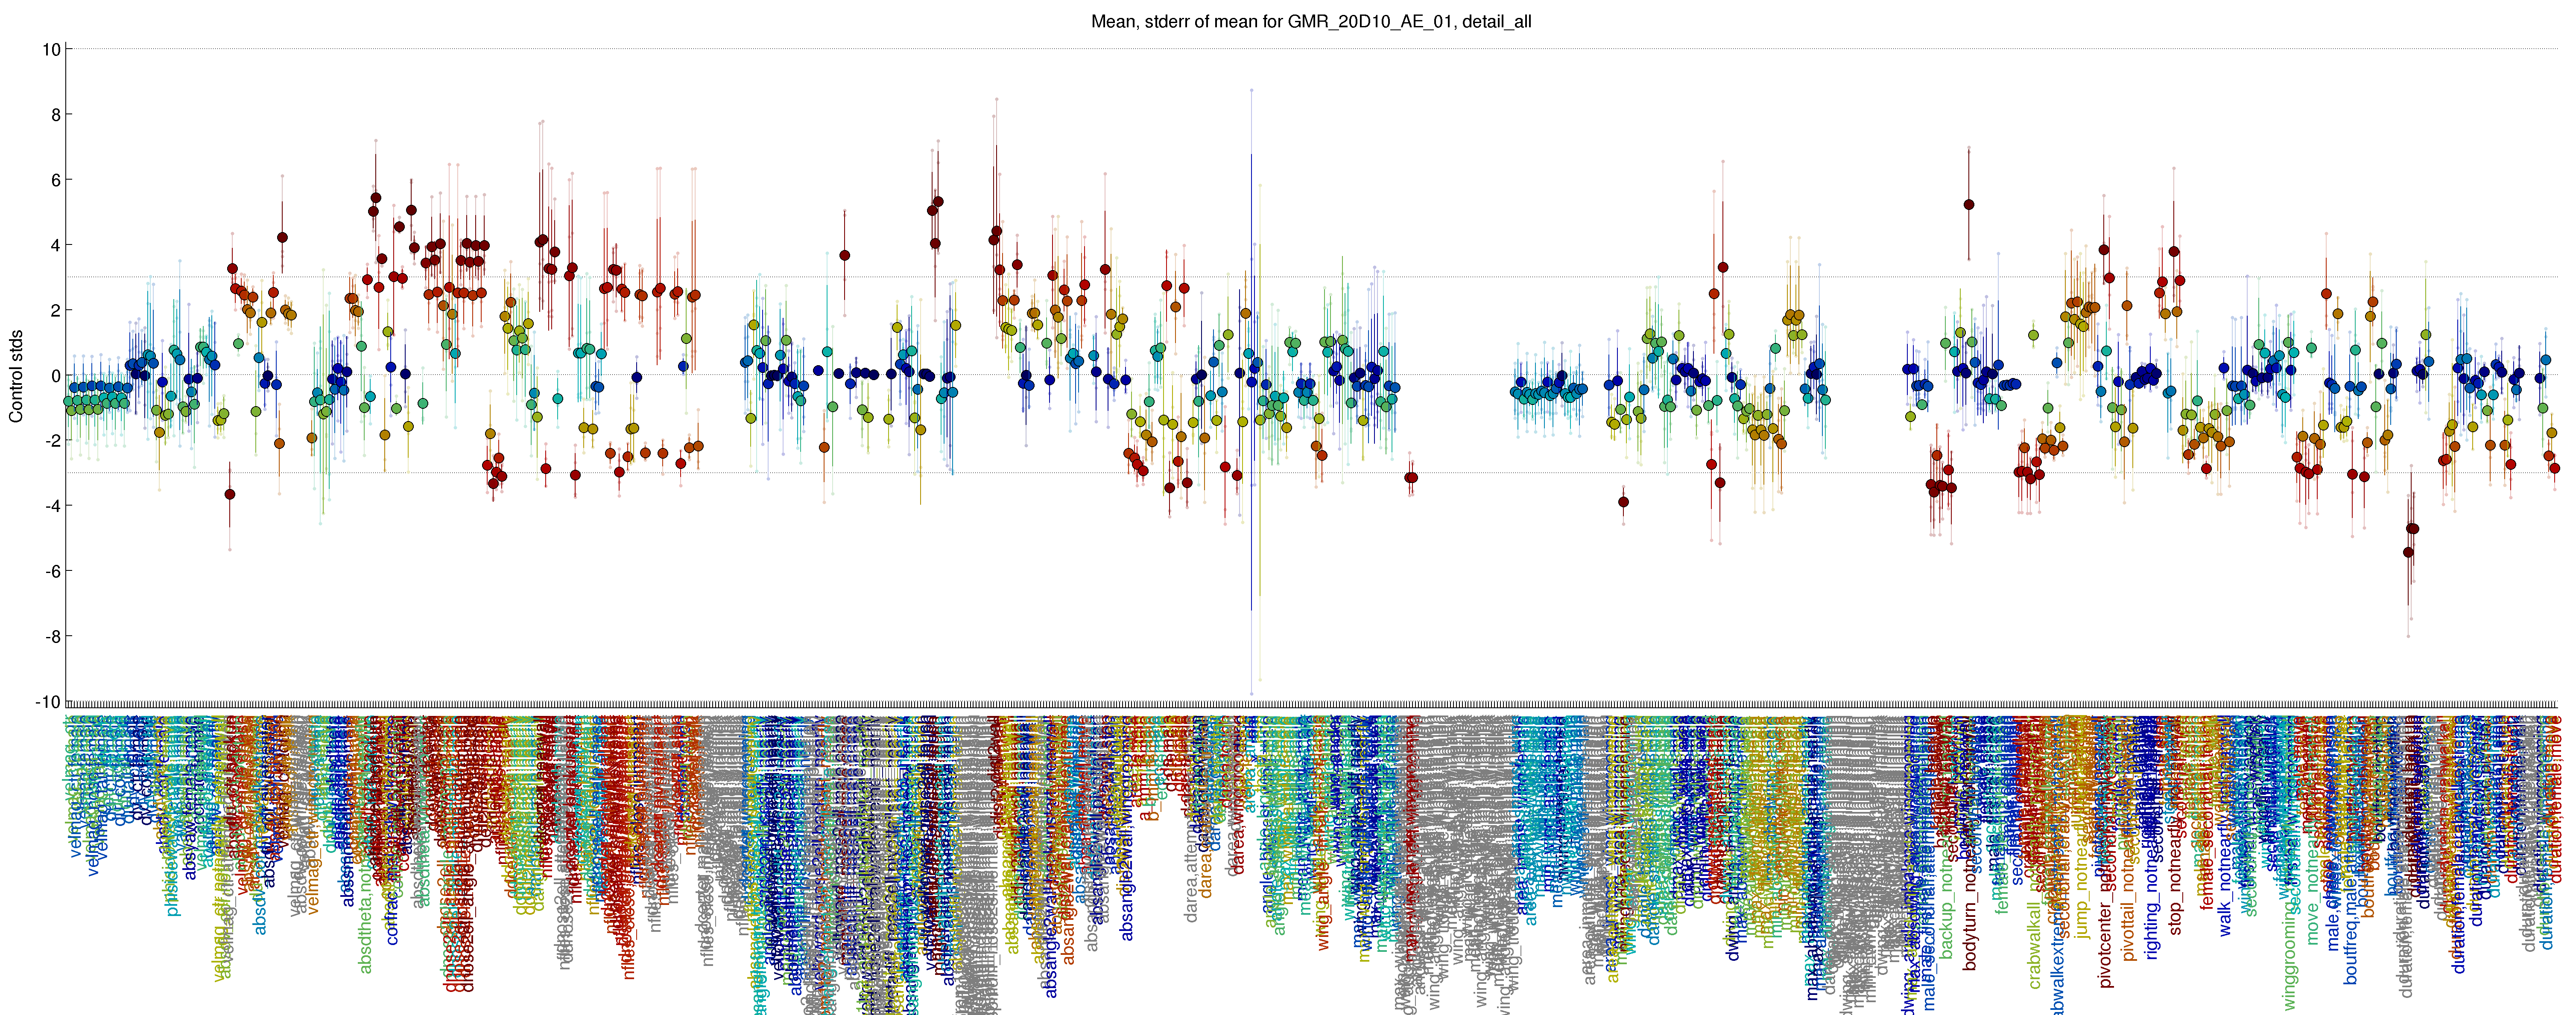Click the isolated dark red data point near 5
This screenshot has height=1015, width=2576.
click(x=1969, y=205)
